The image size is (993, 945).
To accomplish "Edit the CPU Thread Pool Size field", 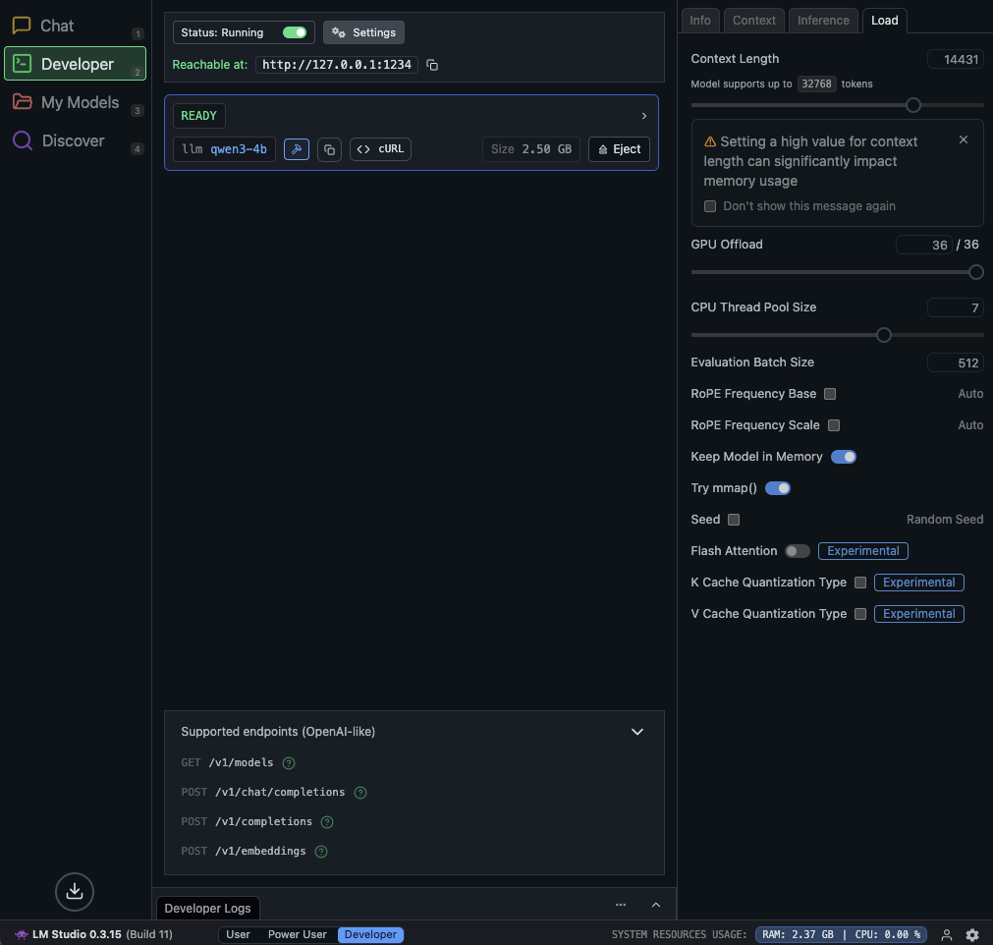I will [955, 307].
